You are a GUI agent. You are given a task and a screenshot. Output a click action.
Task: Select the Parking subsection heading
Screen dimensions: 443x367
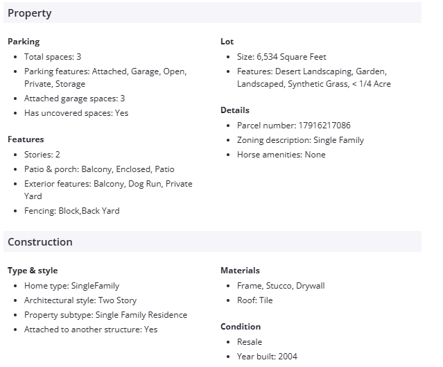click(x=24, y=42)
